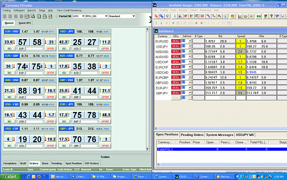Click the line-draw tool icon in chart toolbar
Screen dimensions: 287x180
click(x=219, y=23)
